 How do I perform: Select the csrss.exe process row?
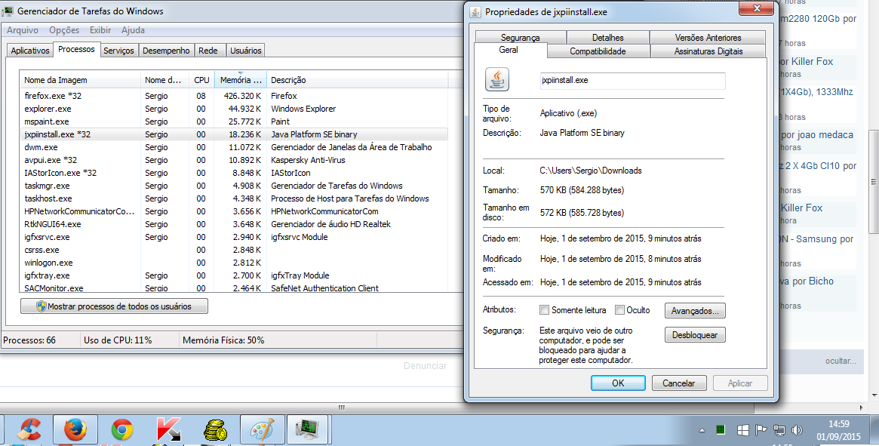(234, 251)
